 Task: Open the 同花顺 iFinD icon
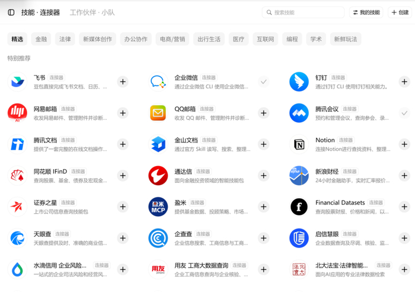pyautogui.click(x=17, y=176)
